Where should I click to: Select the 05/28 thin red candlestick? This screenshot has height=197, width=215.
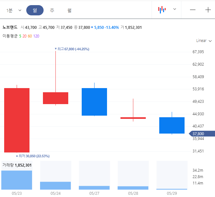[133, 118]
